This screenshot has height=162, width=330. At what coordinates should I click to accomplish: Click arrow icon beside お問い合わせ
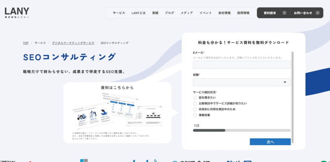click(318, 13)
